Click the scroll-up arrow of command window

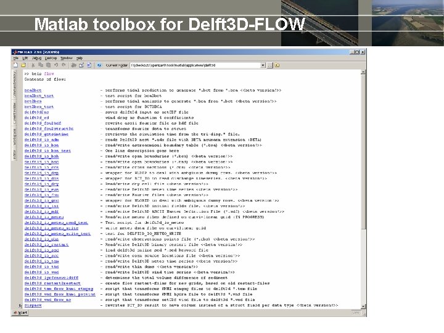coord(363,73)
